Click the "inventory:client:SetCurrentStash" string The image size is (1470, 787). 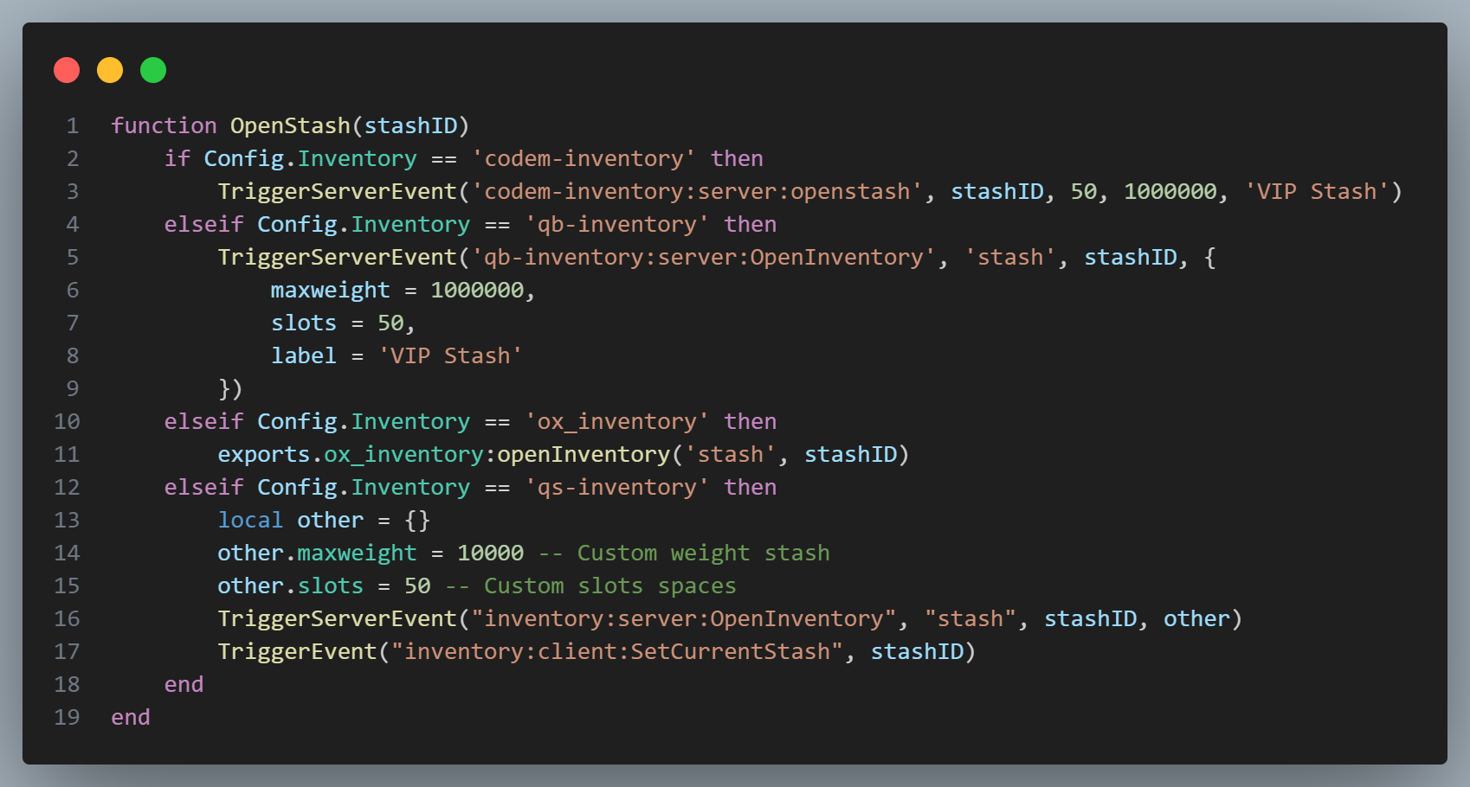616,652
